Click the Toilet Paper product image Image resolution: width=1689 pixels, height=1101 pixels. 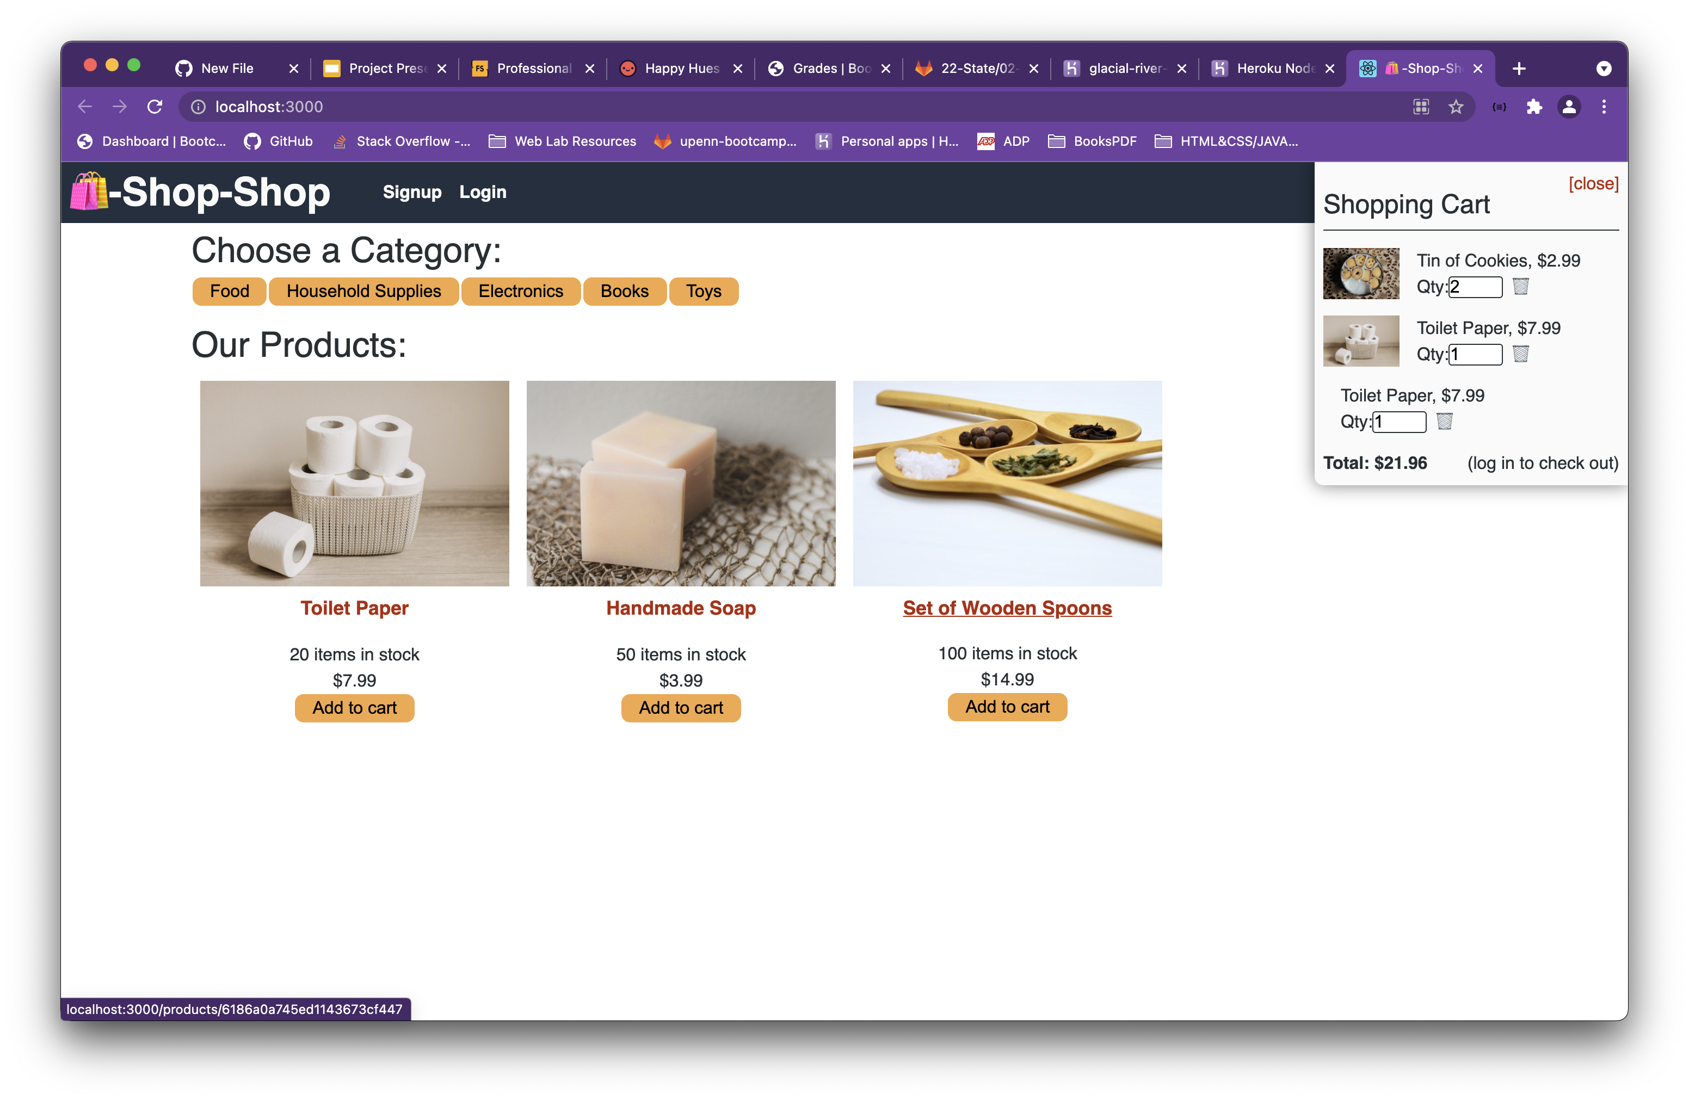(354, 483)
